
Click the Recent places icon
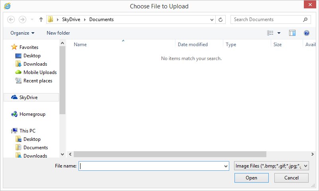18,81
